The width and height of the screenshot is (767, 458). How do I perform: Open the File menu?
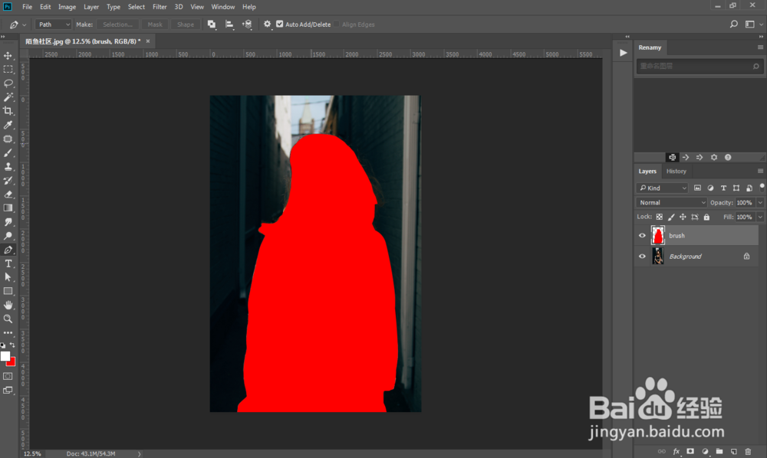[27, 7]
